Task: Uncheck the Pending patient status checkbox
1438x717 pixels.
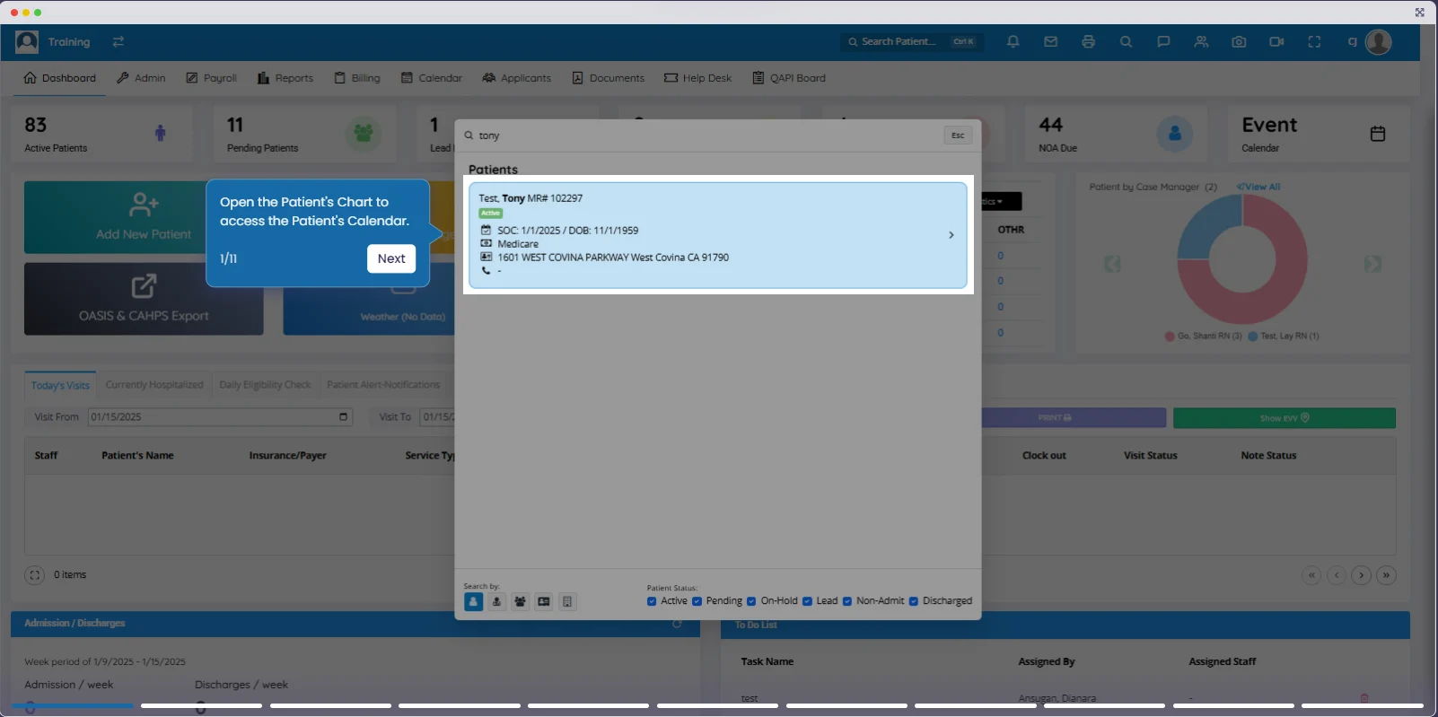Action: click(697, 601)
